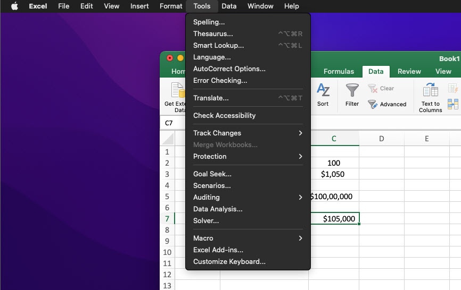Switch to the Review ribbon tab
The image size is (461, 290).
(x=409, y=72)
